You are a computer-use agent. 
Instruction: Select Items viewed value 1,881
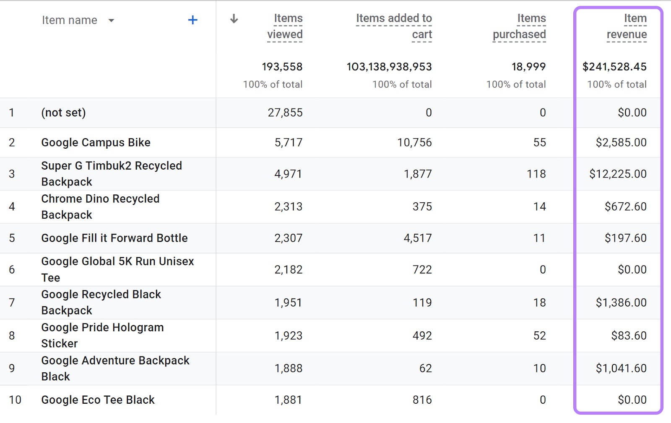[289, 400]
